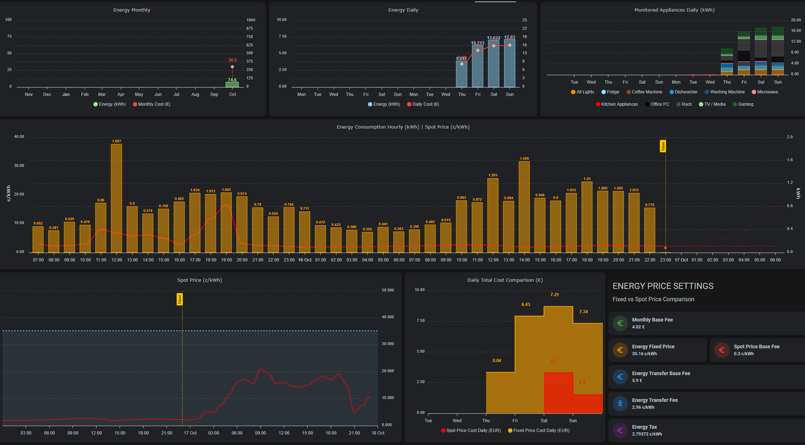Viewport: 805px width, 445px height.
Task: Click the 0.3 c/kWh spot base fee value
Action: (744, 354)
